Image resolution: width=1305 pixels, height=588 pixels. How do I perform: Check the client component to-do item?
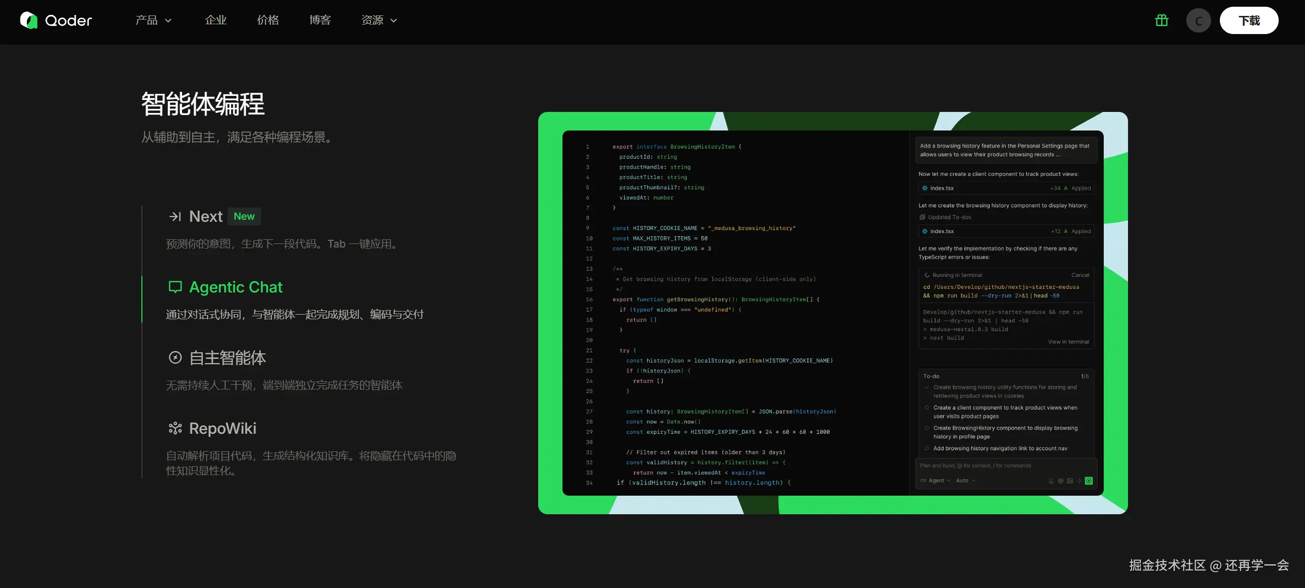[x=927, y=407]
